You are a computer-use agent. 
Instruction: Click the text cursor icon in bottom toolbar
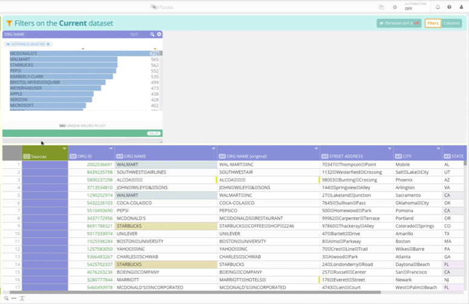(22, 298)
